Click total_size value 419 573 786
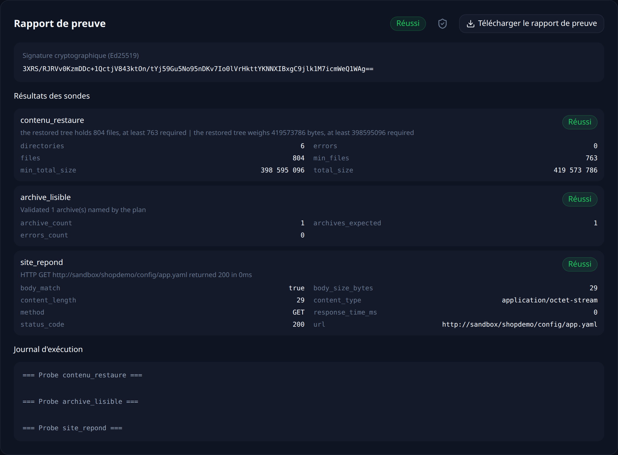The height and width of the screenshot is (455, 618). point(576,170)
